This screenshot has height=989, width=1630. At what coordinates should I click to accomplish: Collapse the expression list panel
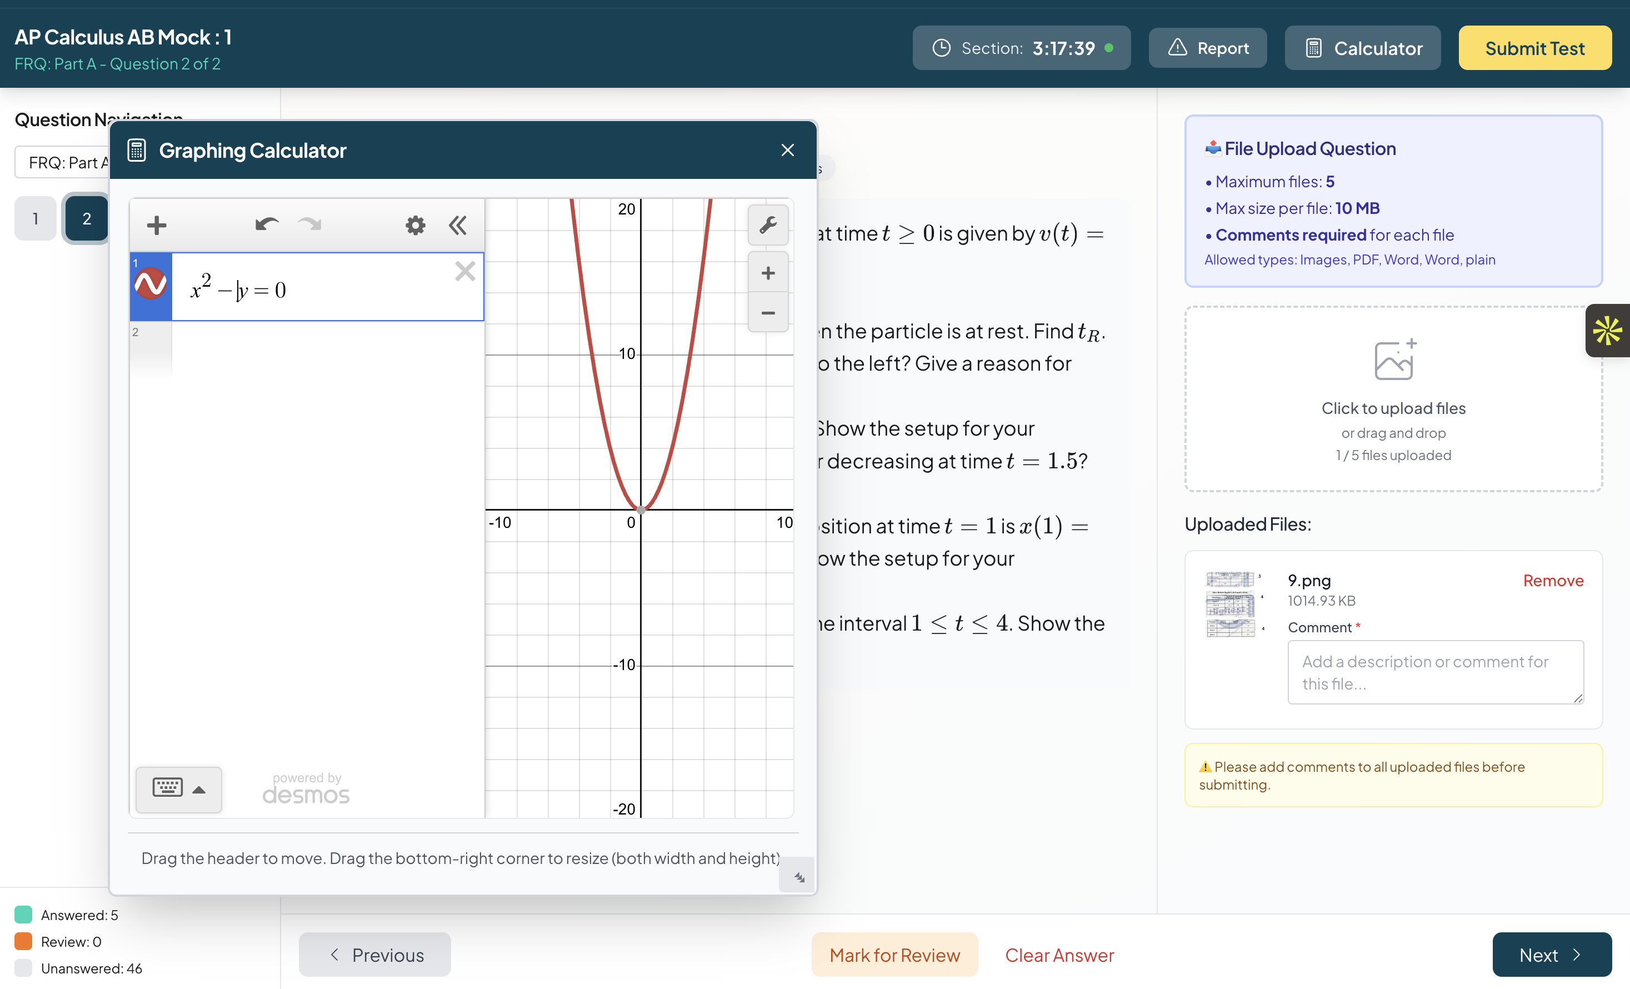(x=457, y=225)
